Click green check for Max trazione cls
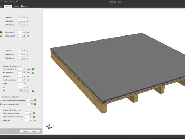 pos(33,73)
